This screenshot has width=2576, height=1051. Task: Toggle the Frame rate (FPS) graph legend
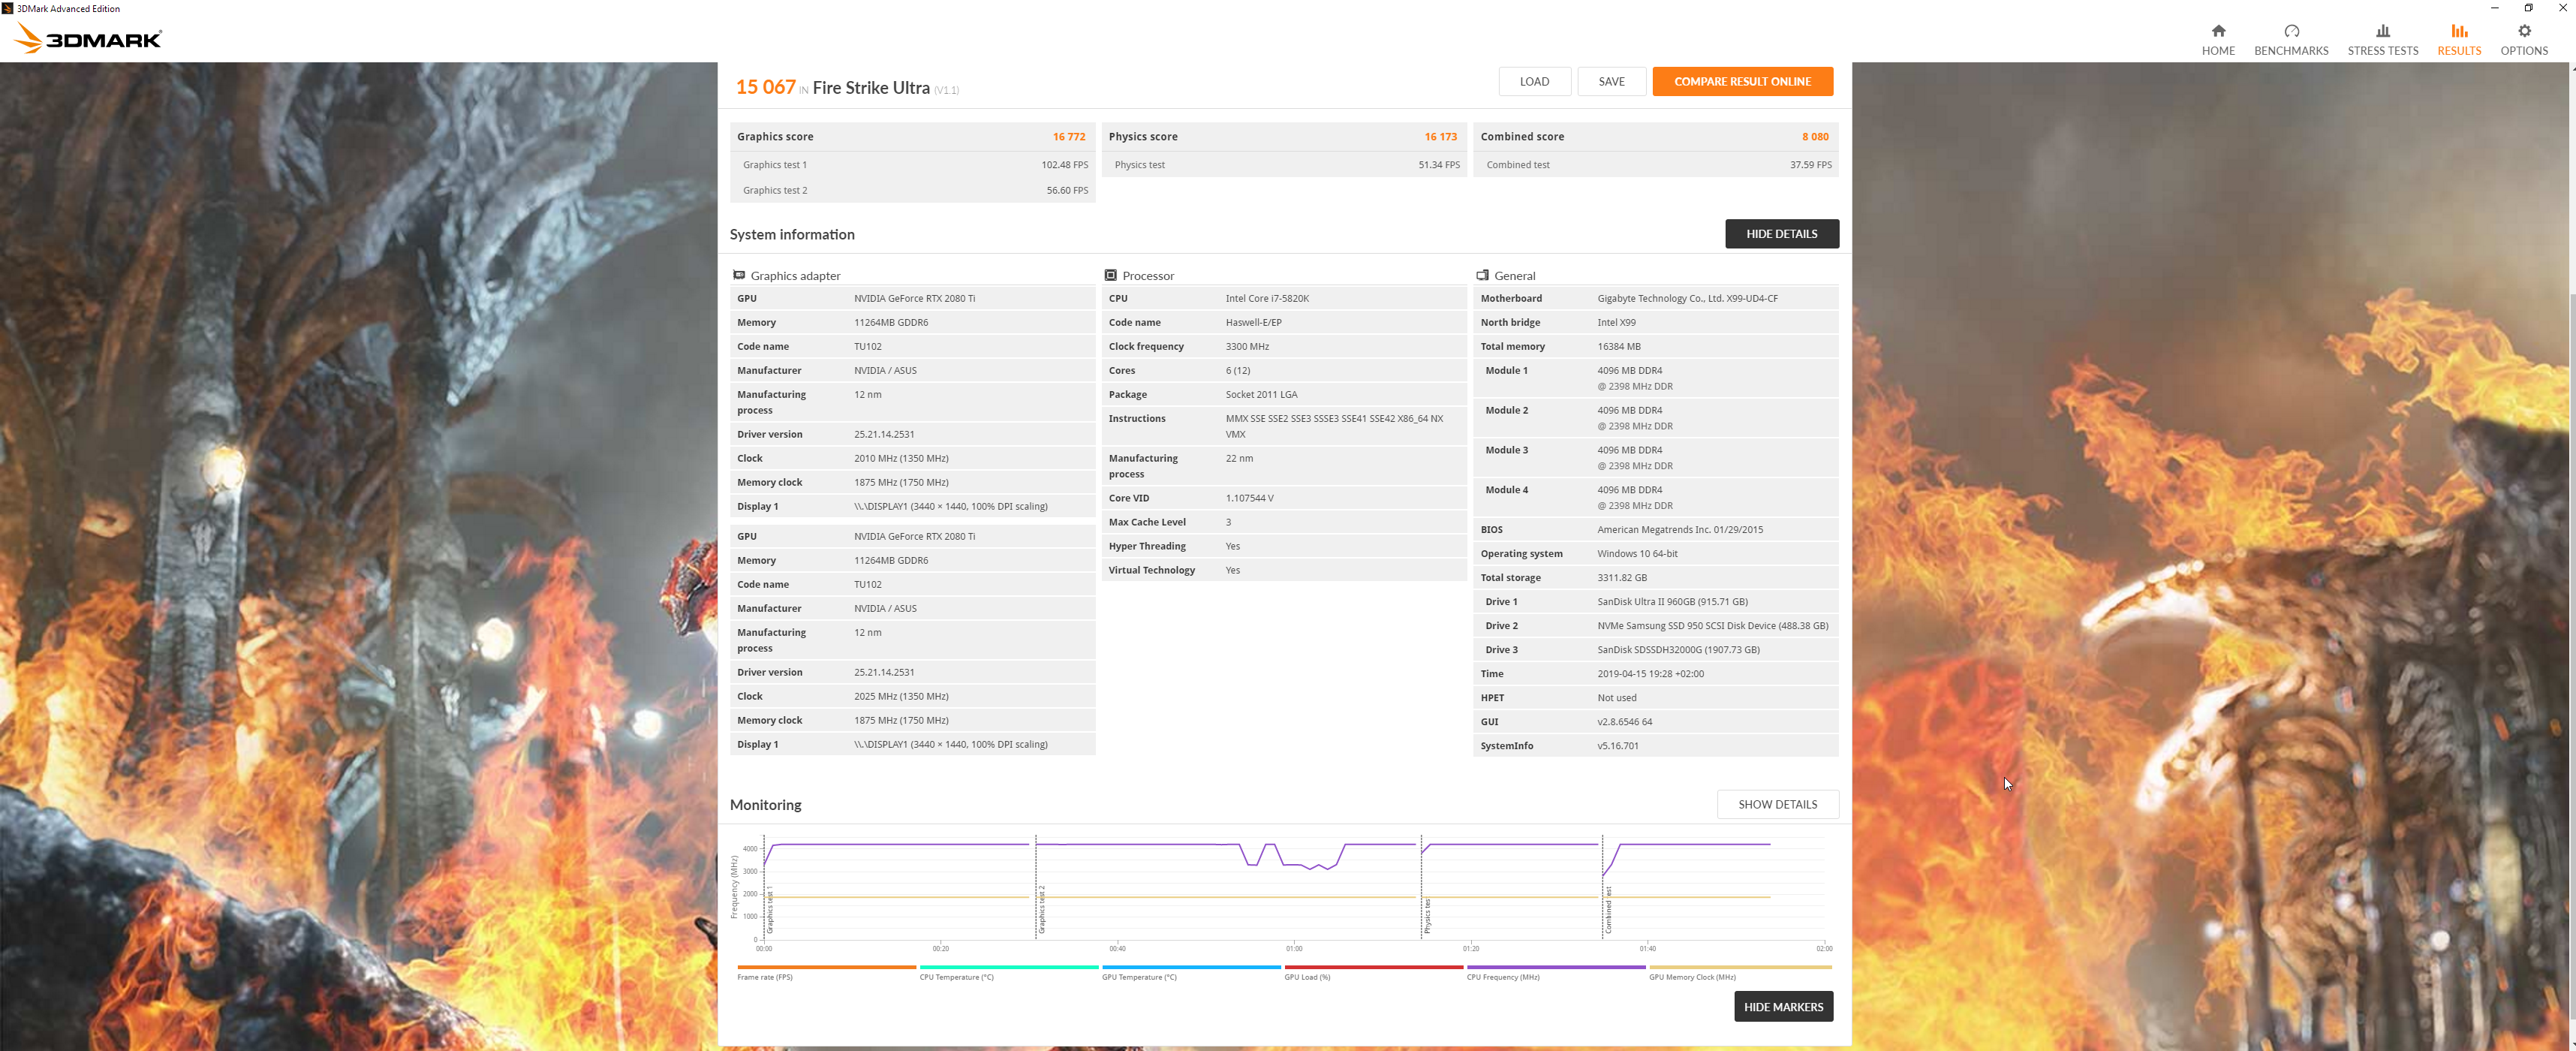[826, 967]
